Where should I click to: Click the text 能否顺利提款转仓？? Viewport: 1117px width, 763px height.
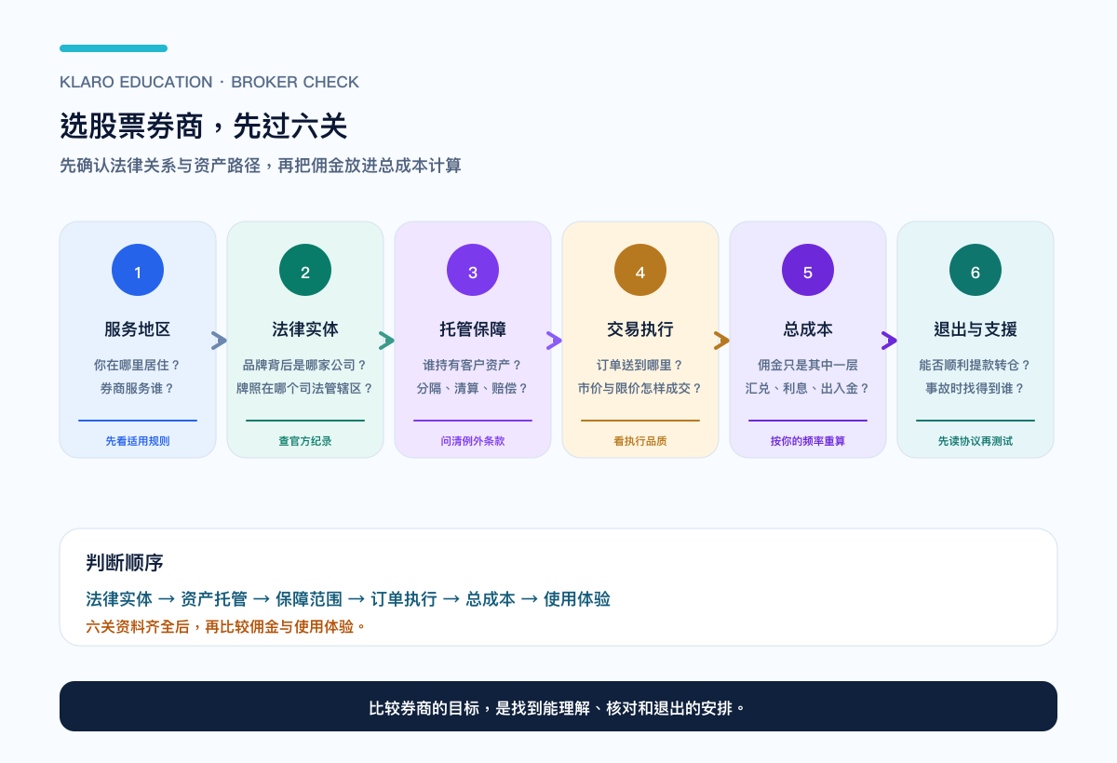(976, 366)
